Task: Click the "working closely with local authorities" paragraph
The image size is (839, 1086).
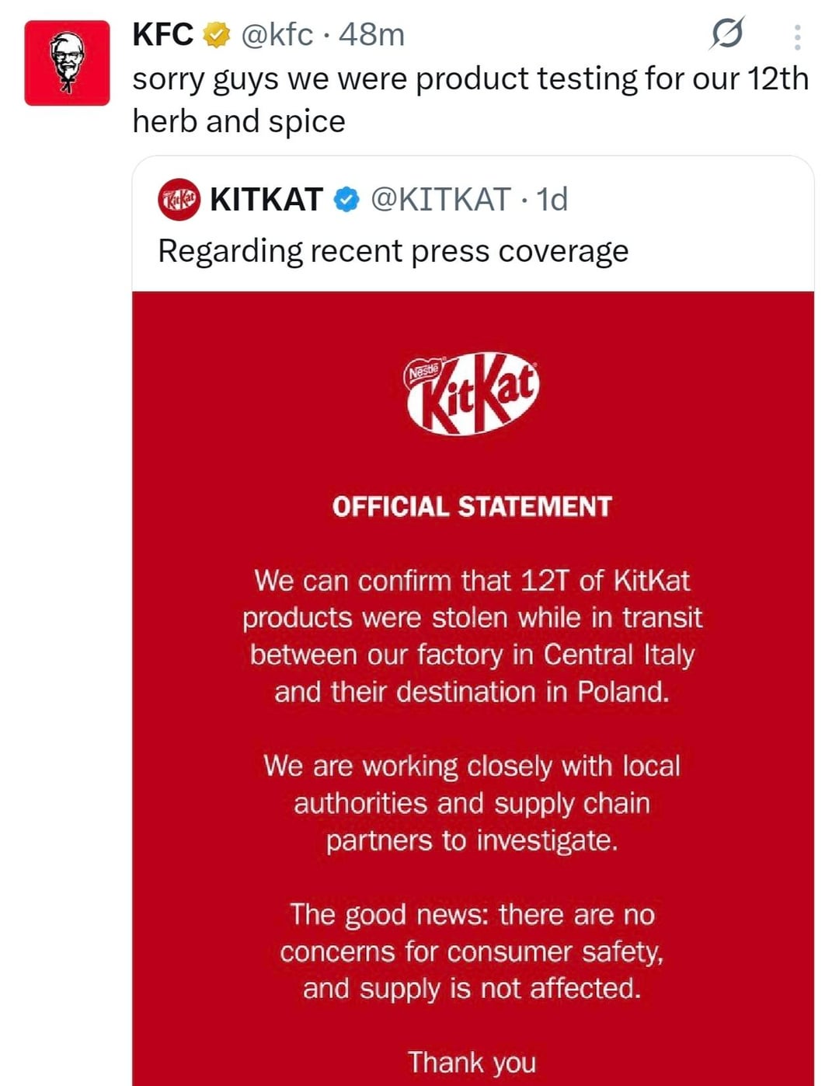Action: [472, 803]
